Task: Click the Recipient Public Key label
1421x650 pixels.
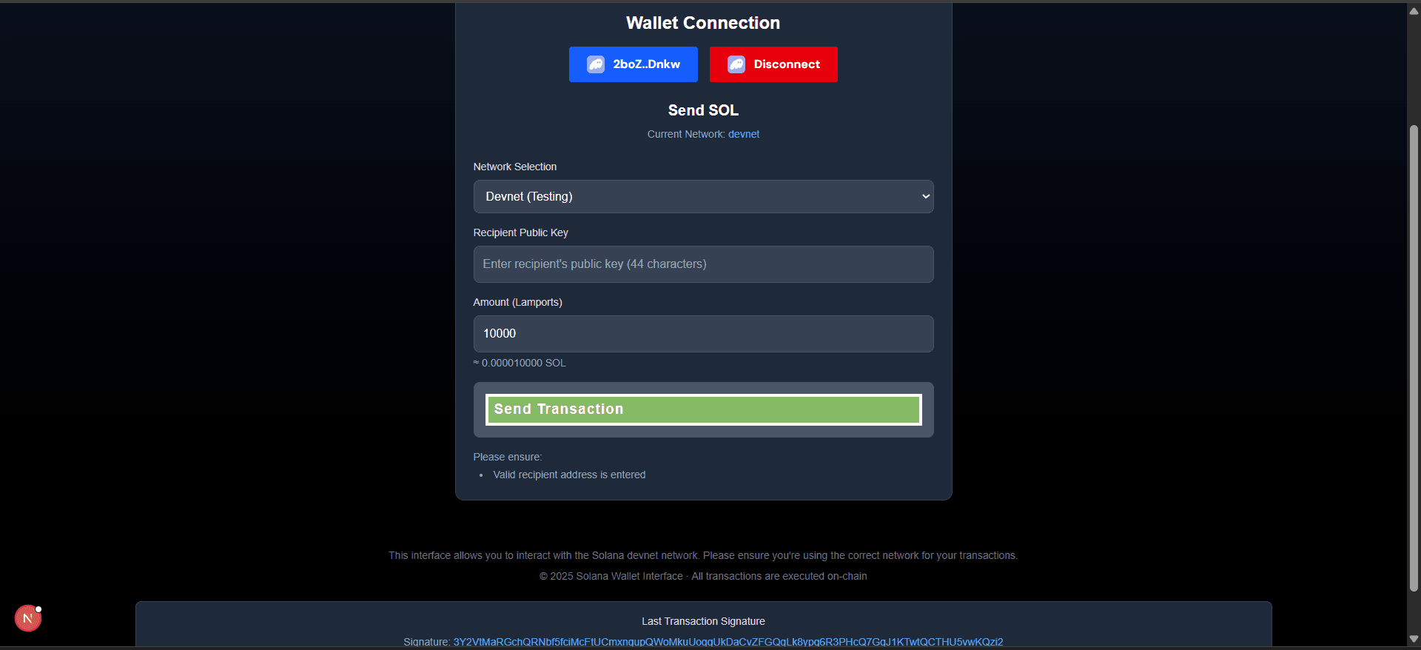Action: (x=520, y=232)
